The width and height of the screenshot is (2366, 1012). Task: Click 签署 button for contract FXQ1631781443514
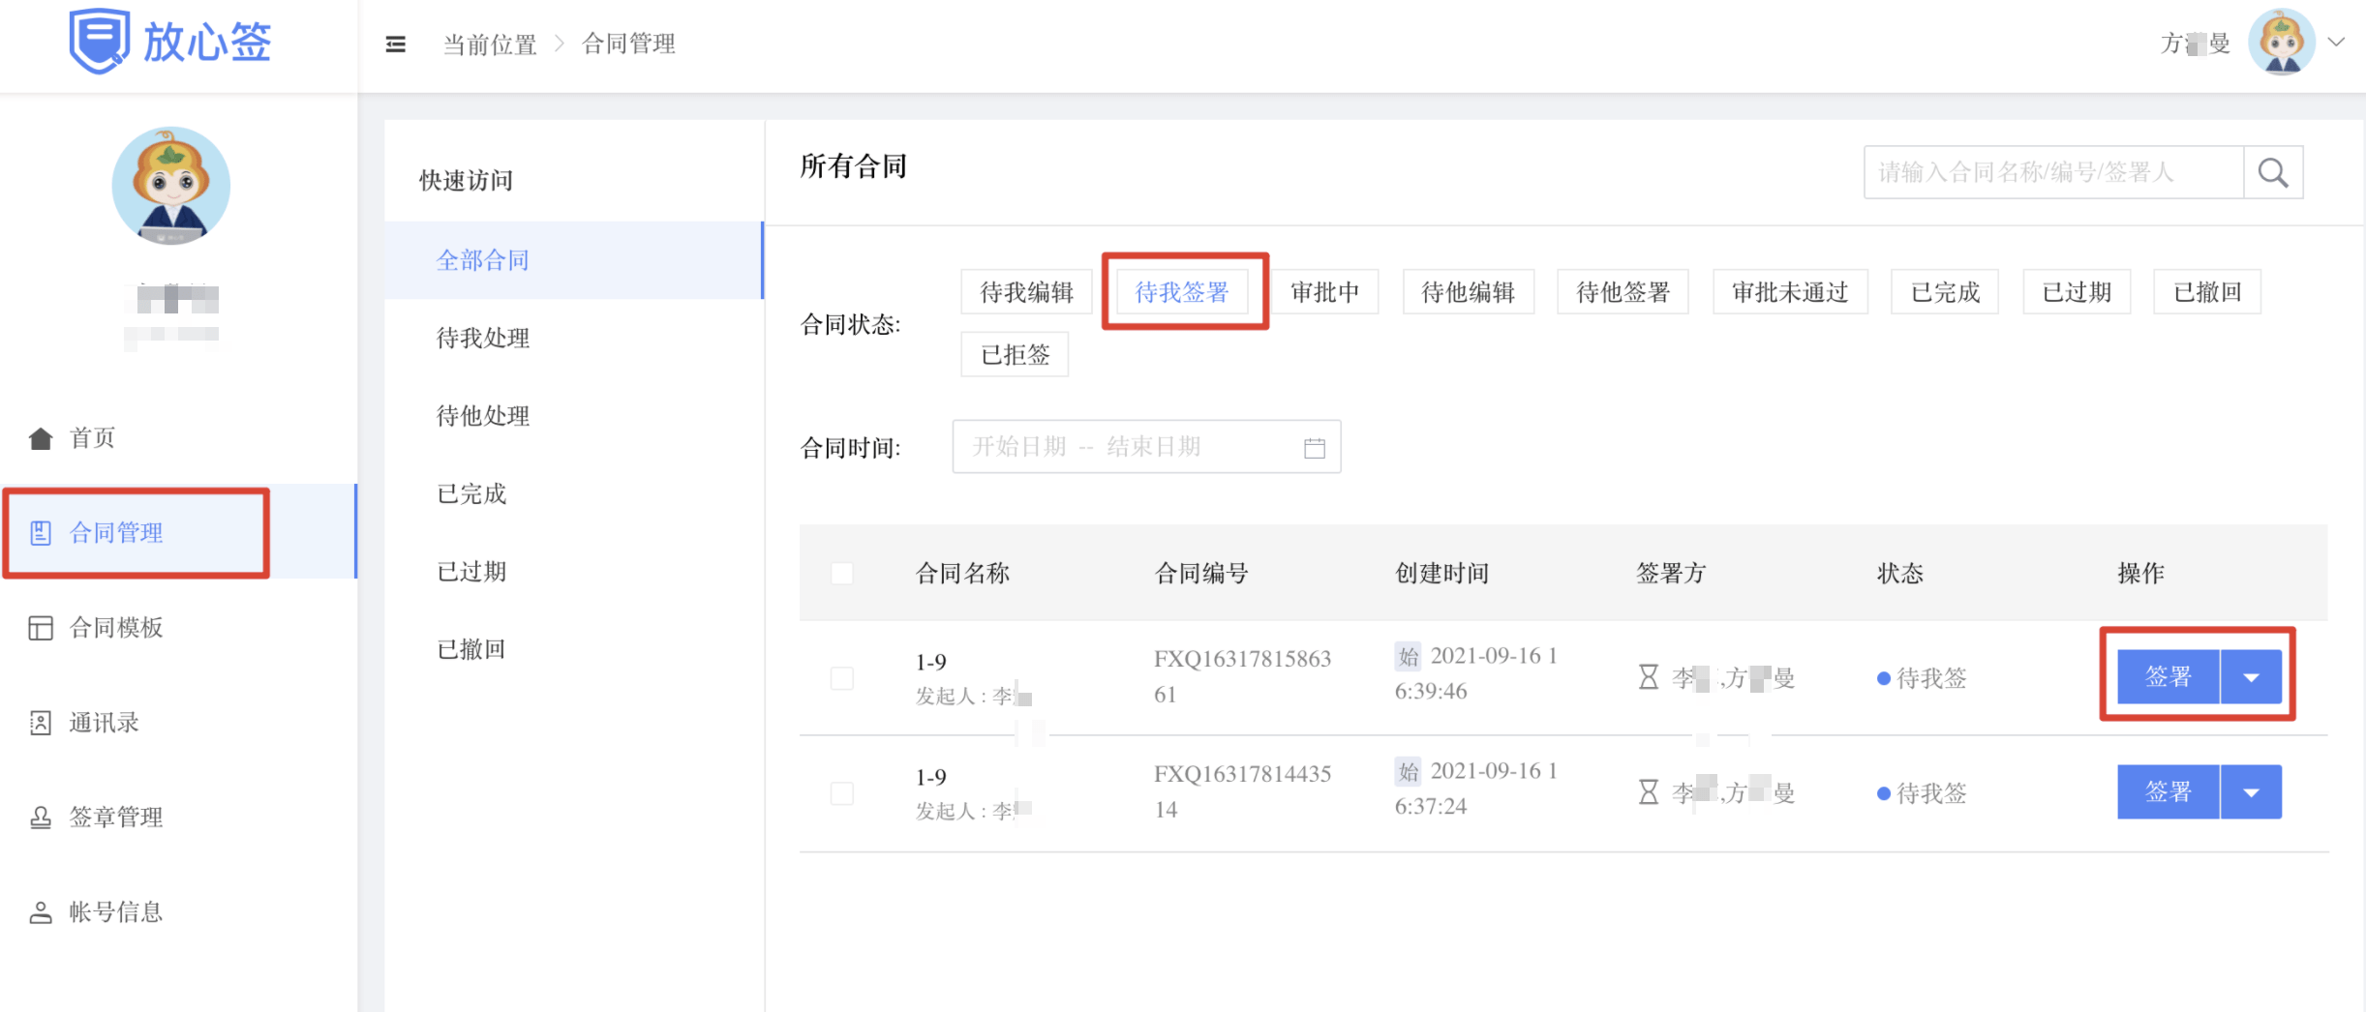pyautogui.click(x=2169, y=791)
